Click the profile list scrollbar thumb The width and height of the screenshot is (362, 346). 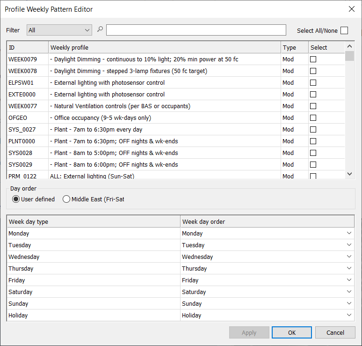pyautogui.click(x=349, y=56)
